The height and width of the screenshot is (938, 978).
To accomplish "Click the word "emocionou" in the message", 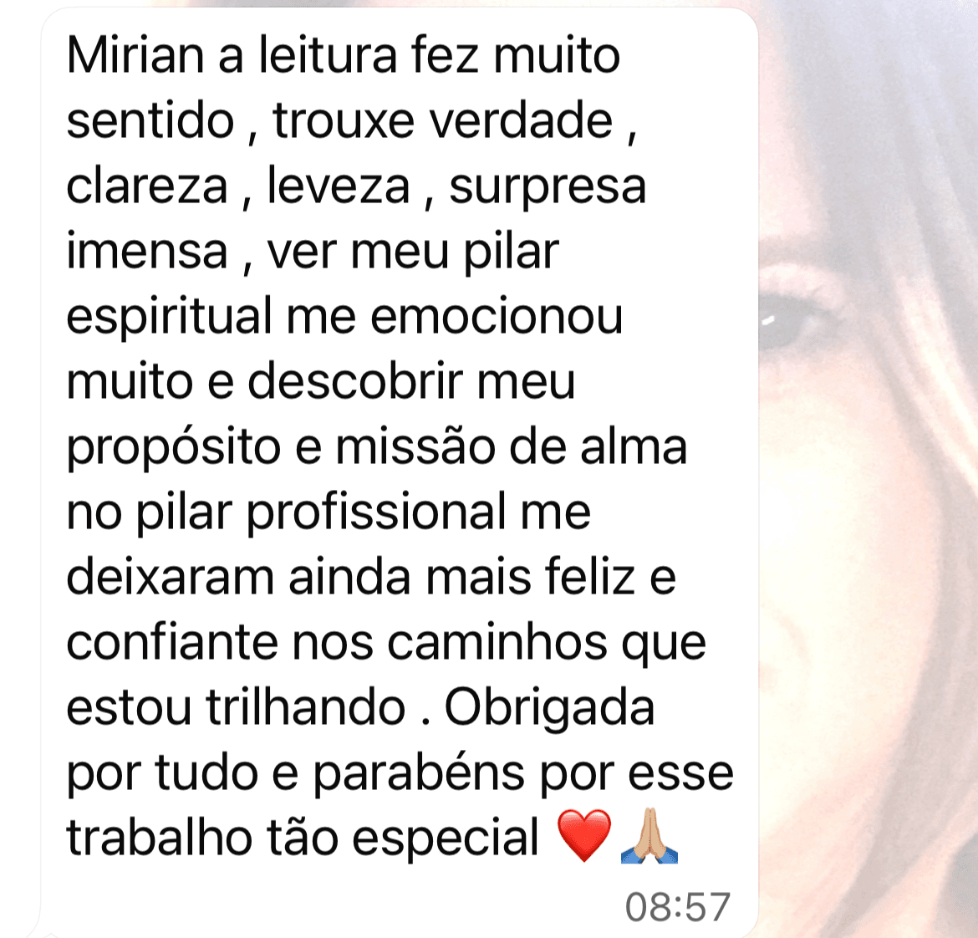I will point(497,318).
